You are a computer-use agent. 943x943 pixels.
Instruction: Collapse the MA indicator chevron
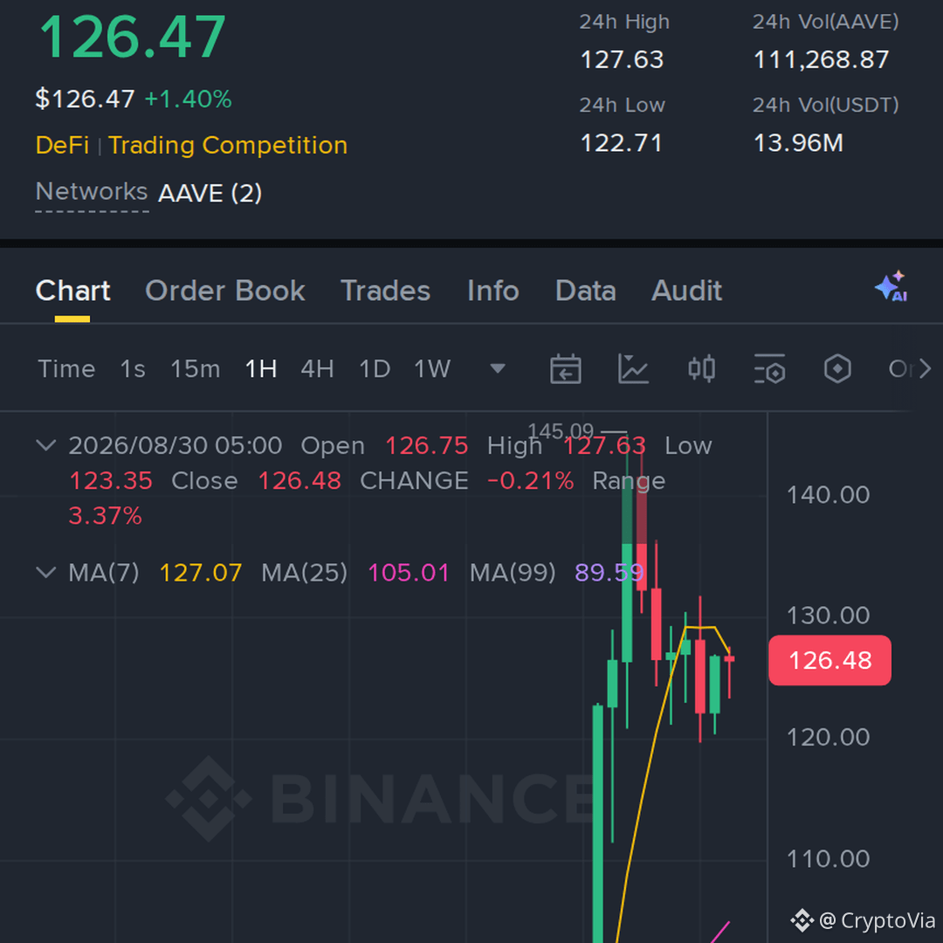45,572
